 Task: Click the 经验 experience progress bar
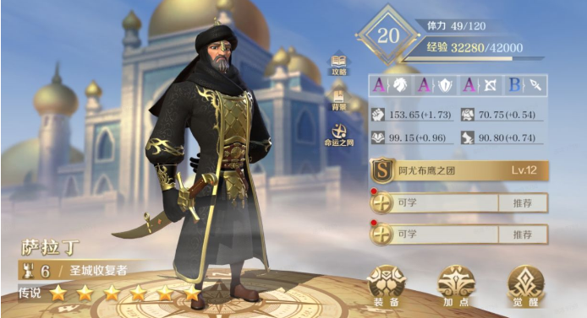tap(473, 58)
